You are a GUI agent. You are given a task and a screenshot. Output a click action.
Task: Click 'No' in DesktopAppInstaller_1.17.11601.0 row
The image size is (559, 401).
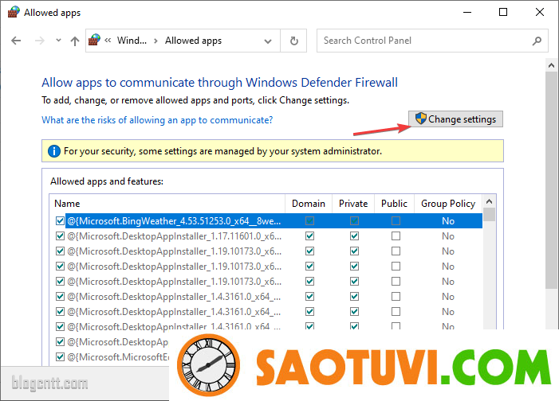coord(448,236)
